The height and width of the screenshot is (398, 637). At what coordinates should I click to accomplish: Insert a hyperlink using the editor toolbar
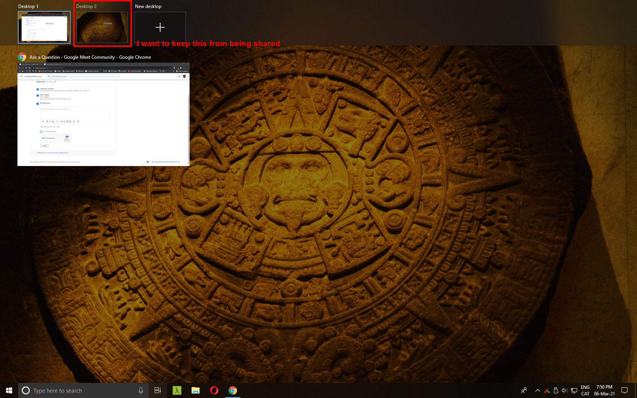click(x=74, y=121)
